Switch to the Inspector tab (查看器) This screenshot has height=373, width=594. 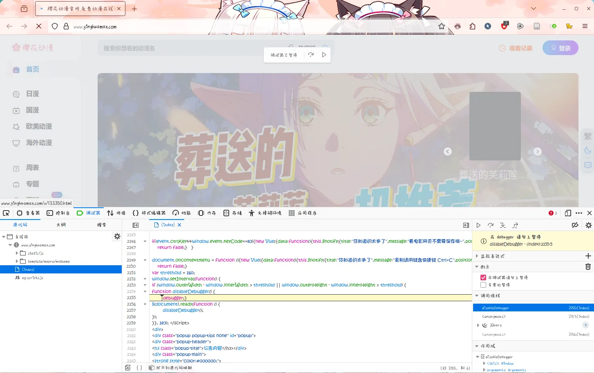point(28,213)
